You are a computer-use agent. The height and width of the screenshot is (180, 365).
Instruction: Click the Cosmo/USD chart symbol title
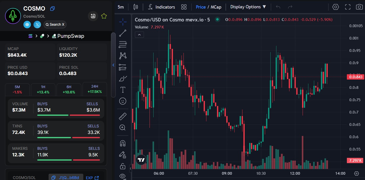[x=172, y=20]
